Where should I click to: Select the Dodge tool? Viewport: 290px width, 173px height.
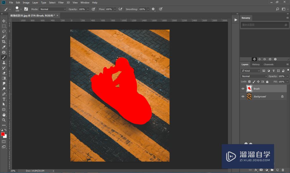[4, 89]
